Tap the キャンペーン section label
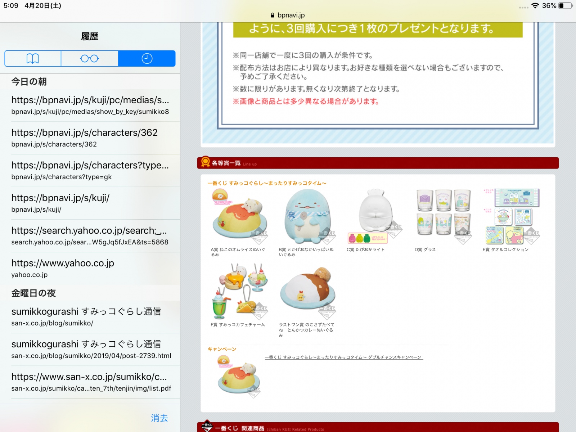Image resolution: width=576 pixels, height=432 pixels. (222, 349)
